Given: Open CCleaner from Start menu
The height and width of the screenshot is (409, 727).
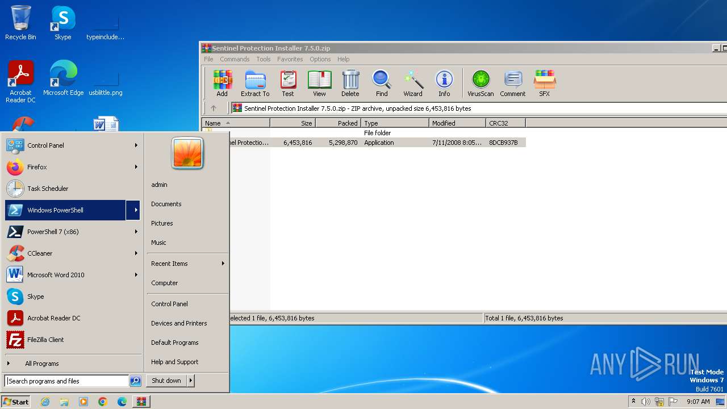Looking at the screenshot, I should [73, 253].
